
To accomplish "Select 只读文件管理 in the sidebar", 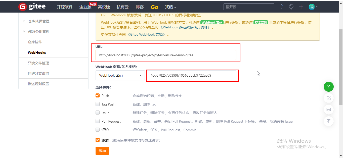I will tap(53, 63).
